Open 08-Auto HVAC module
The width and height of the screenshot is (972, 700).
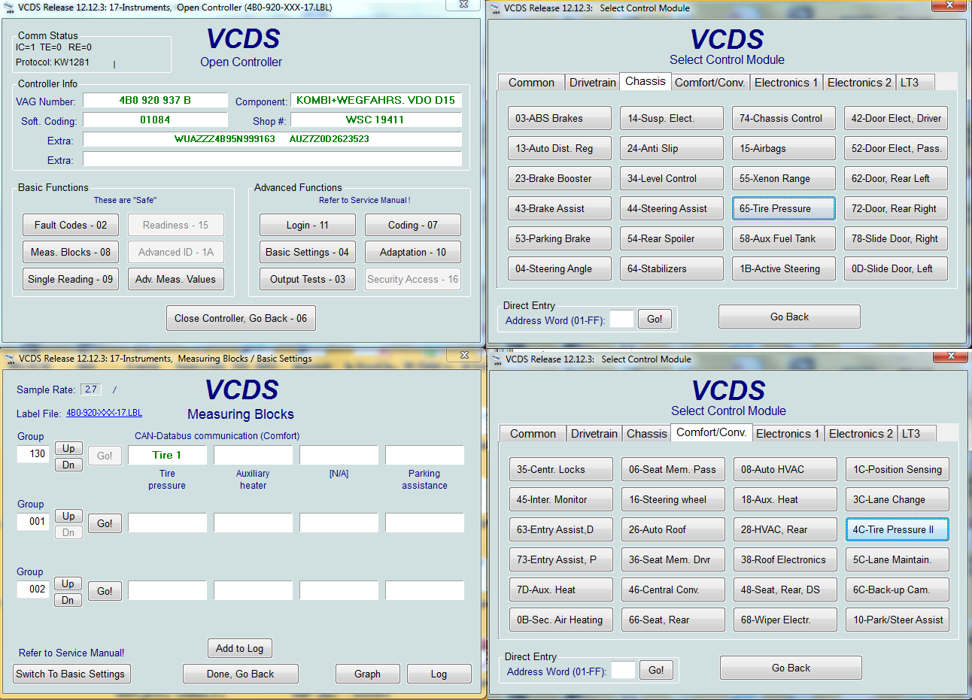[785, 469]
